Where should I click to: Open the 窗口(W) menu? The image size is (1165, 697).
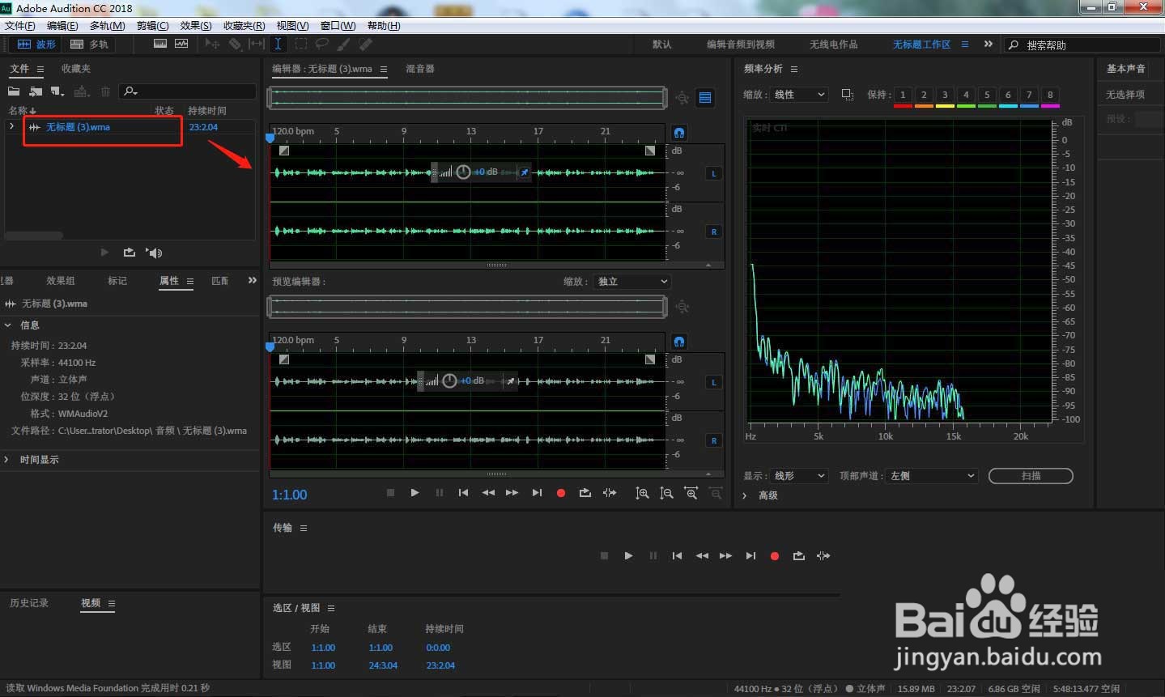tap(338, 26)
